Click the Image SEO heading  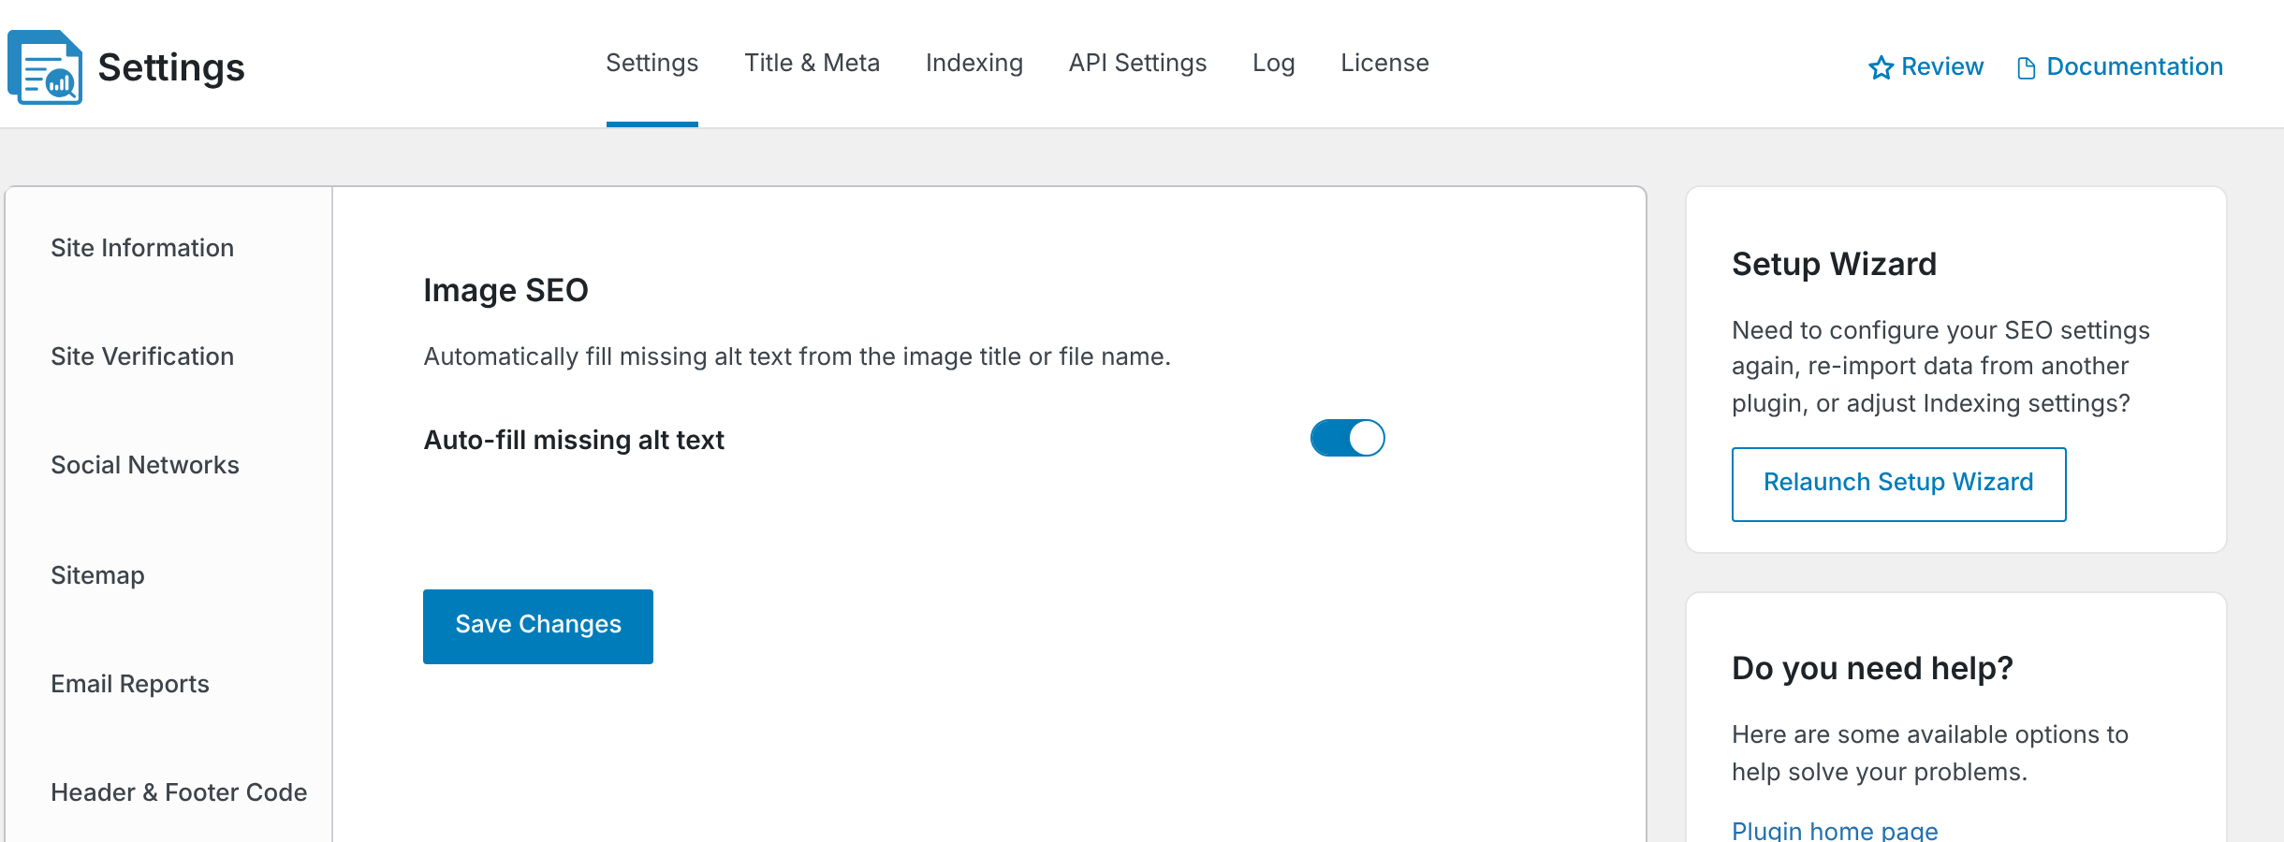[505, 291]
